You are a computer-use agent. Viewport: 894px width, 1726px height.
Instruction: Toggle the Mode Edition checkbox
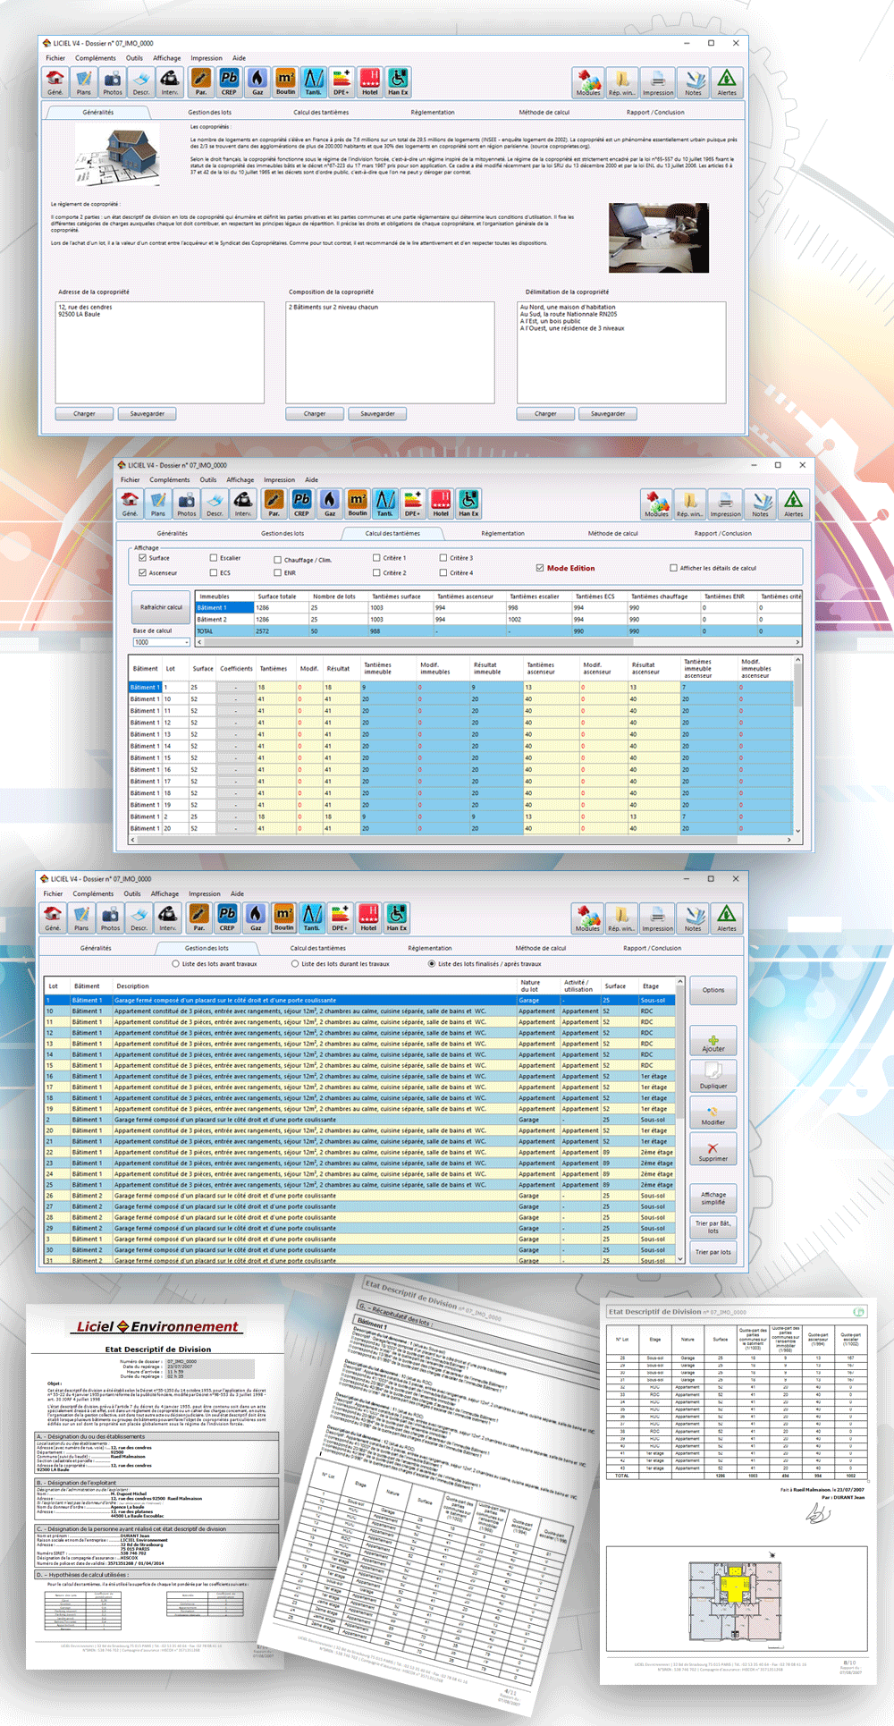coord(540,568)
